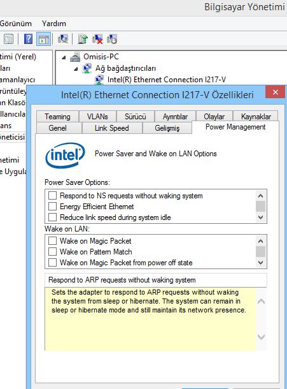This screenshot has width=287, height=389.
Task: Select the Omisis-PC tree label
Action: coord(101,57)
